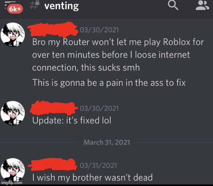The width and height of the screenshot is (213, 186).
Task: Click the 03/30/2021 timestamp above 'Update'
Action: 99,108
